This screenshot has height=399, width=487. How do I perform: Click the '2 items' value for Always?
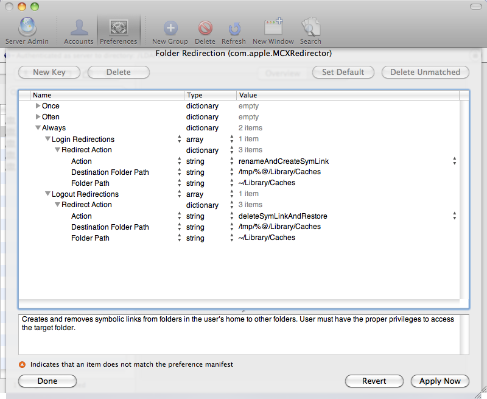coord(250,128)
